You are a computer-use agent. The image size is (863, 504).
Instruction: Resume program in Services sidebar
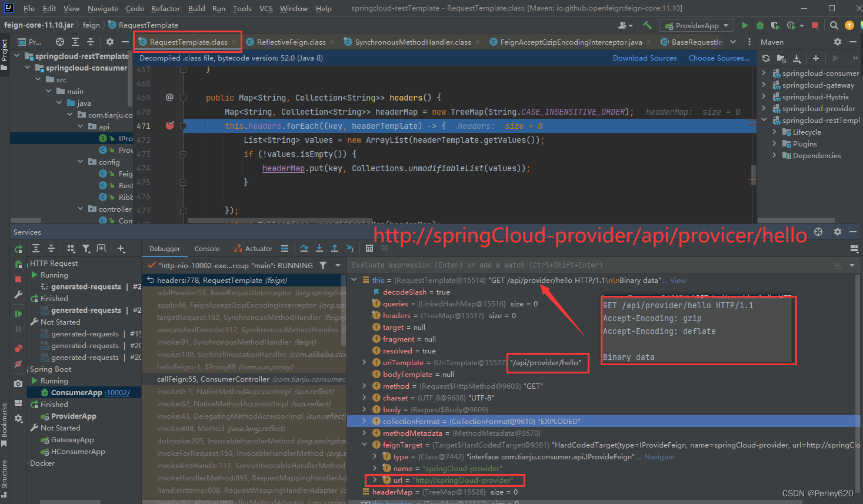[x=18, y=313]
